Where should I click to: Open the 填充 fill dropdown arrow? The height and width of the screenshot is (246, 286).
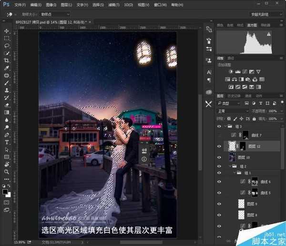tap(281, 119)
